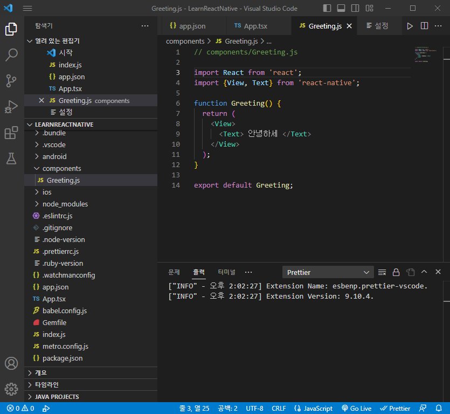Open the Search view
The height and width of the screenshot is (414, 450).
click(x=11, y=54)
